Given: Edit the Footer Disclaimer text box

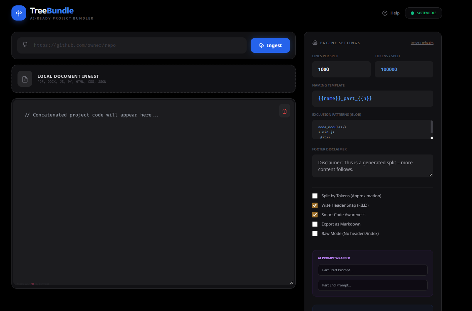Looking at the screenshot, I should tap(372, 166).
